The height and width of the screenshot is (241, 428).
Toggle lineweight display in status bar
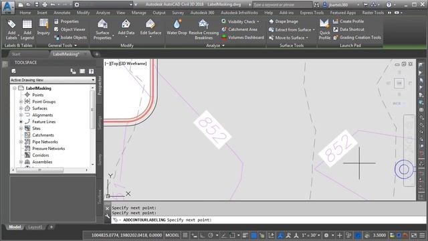point(245,235)
